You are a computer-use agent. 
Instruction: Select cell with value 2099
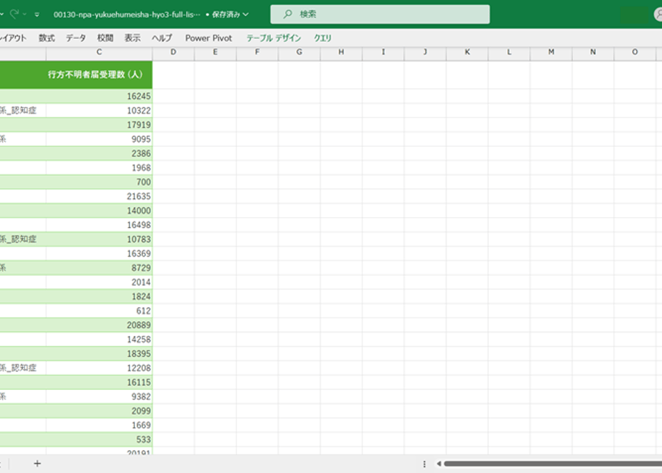pyautogui.click(x=99, y=411)
